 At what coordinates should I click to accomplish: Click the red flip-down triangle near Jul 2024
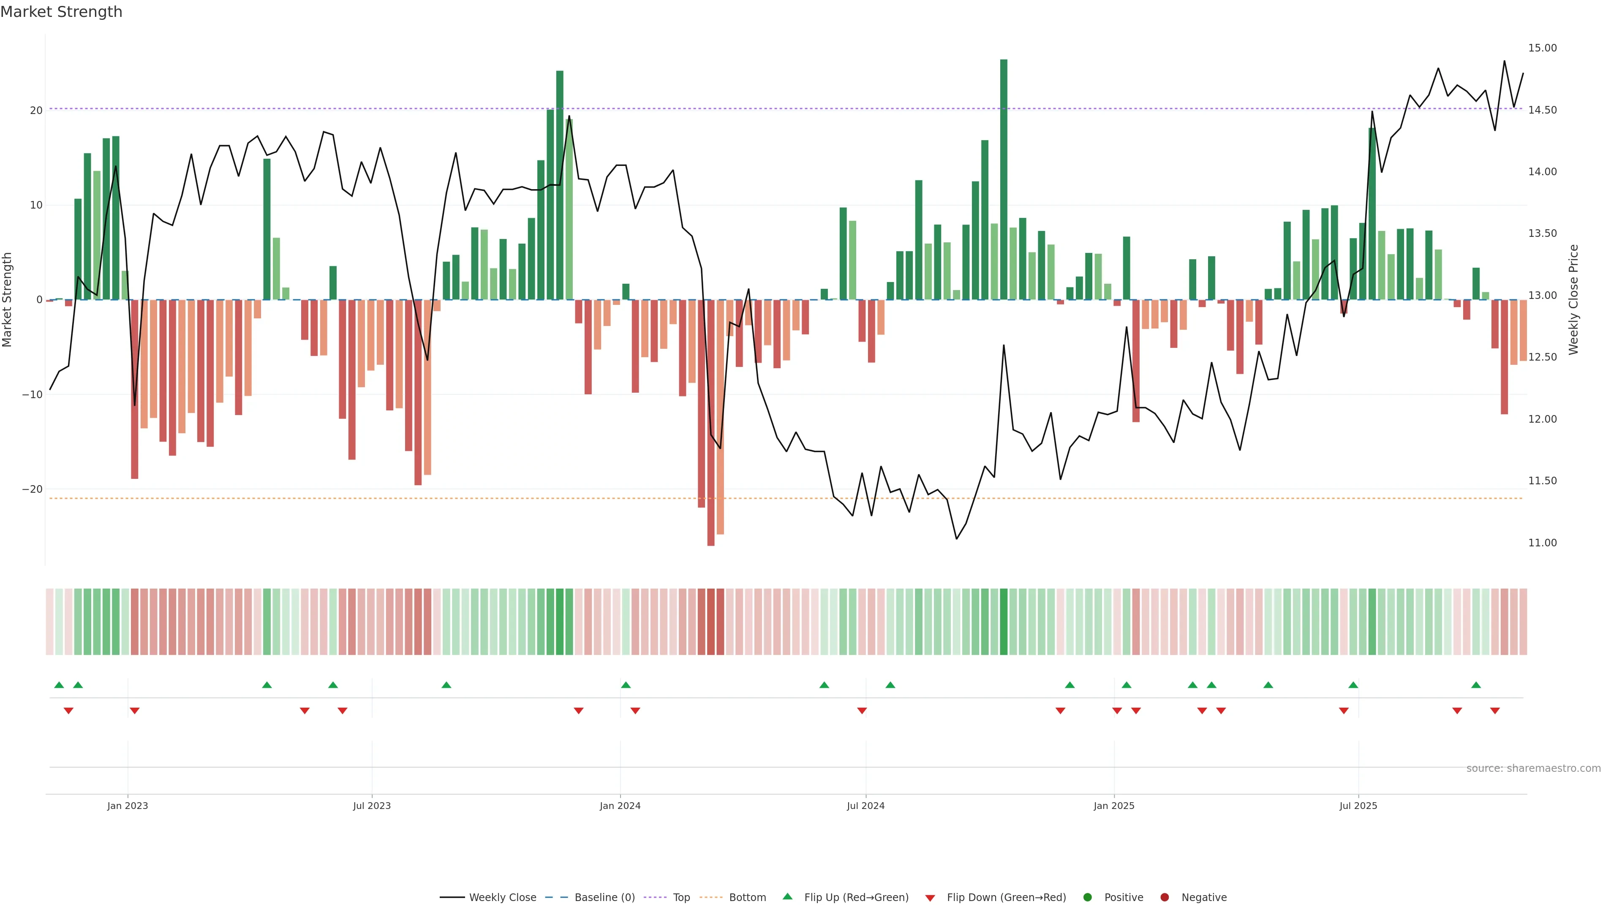862,711
